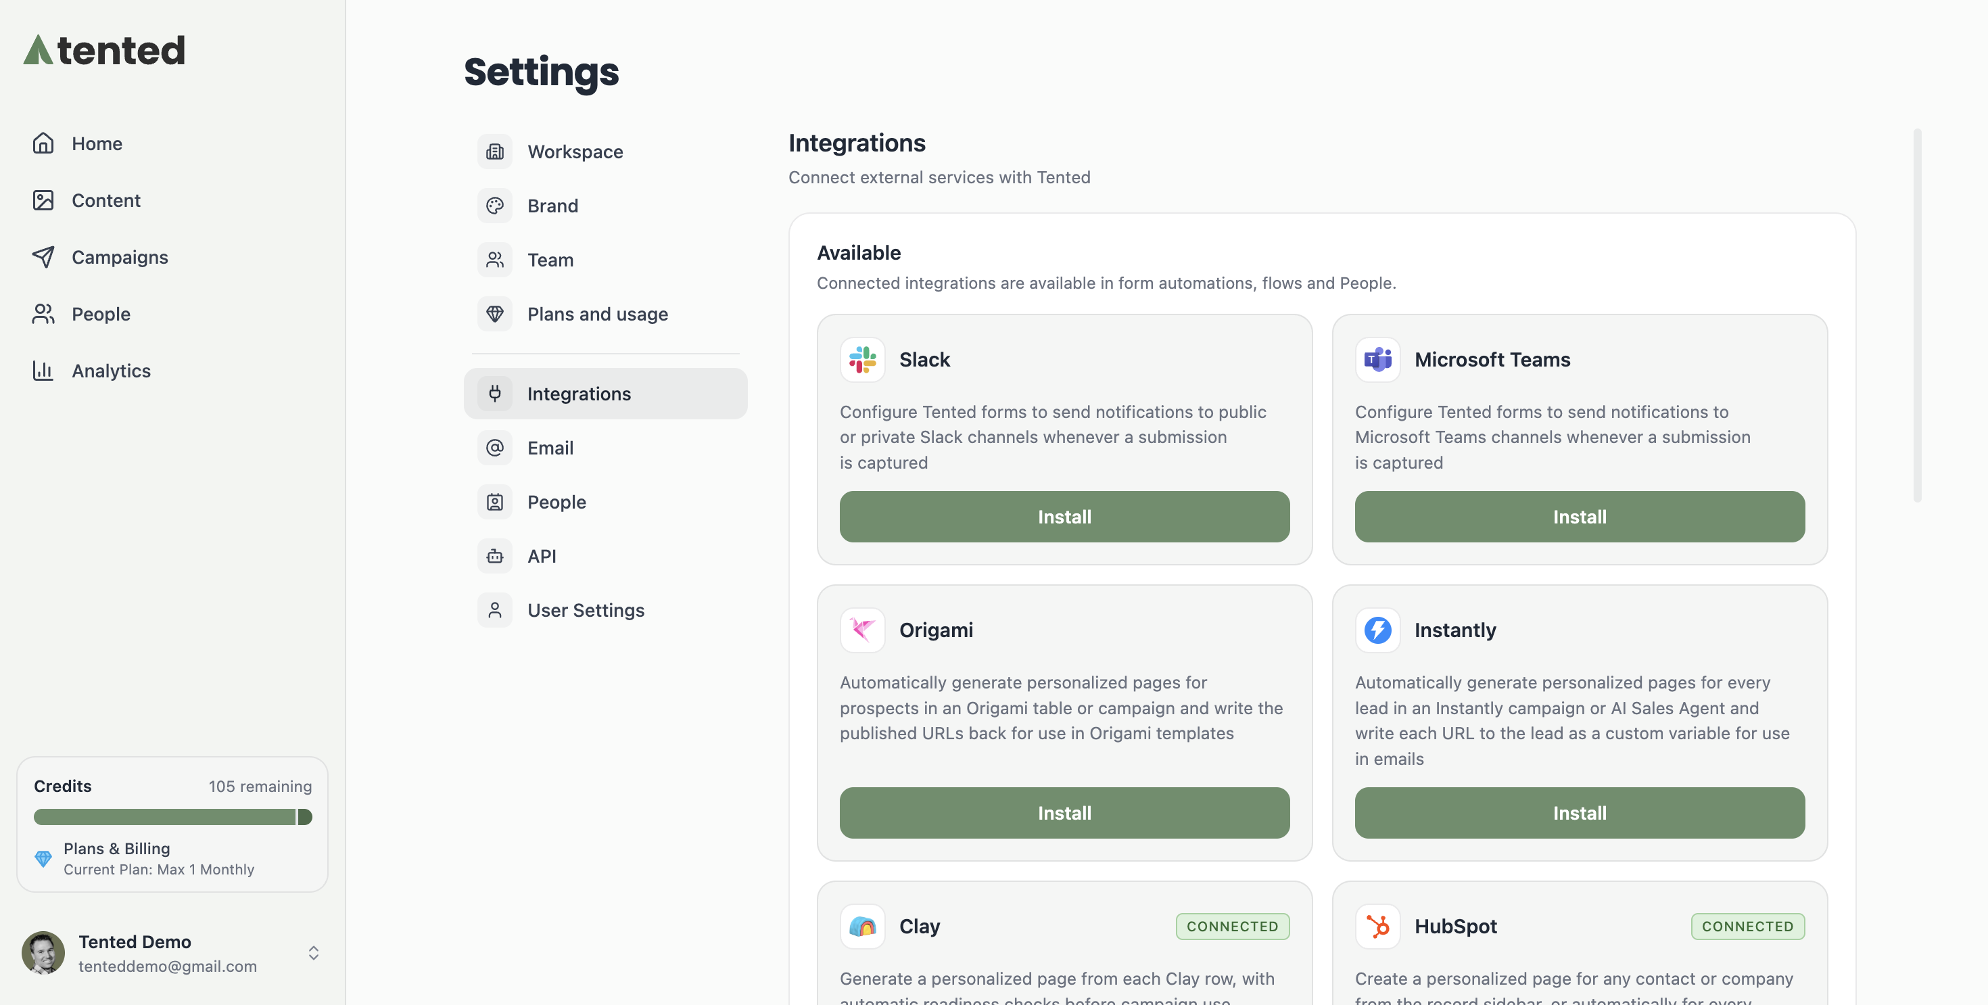Expand the Tented Demo account switcher chevron
1988x1005 pixels.
coord(313,954)
